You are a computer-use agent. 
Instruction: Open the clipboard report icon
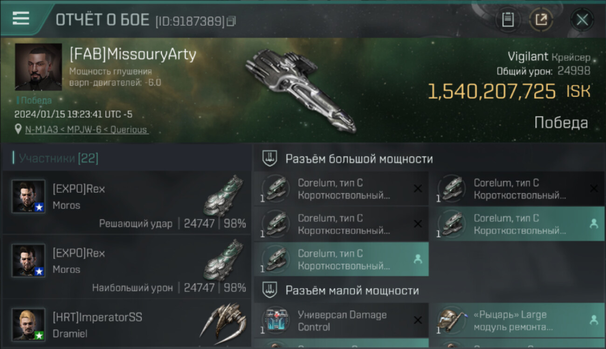point(508,20)
